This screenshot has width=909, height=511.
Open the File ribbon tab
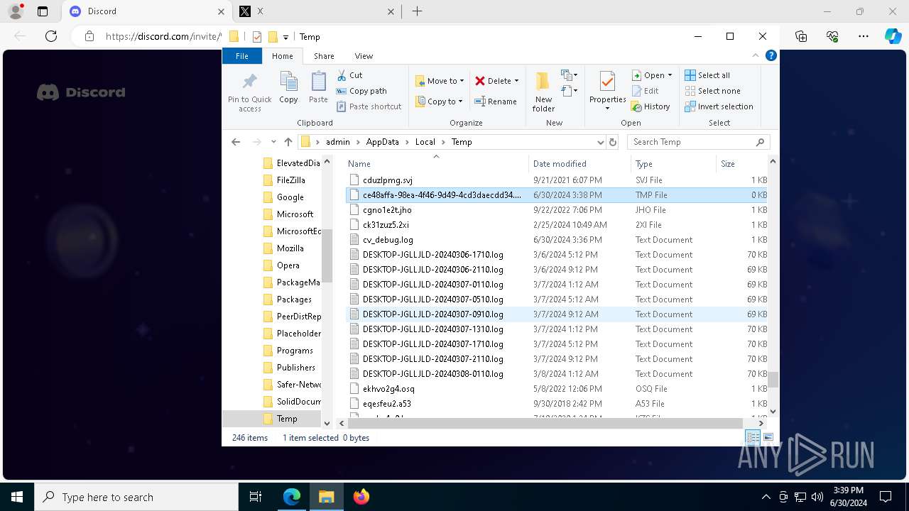(242, 56)
